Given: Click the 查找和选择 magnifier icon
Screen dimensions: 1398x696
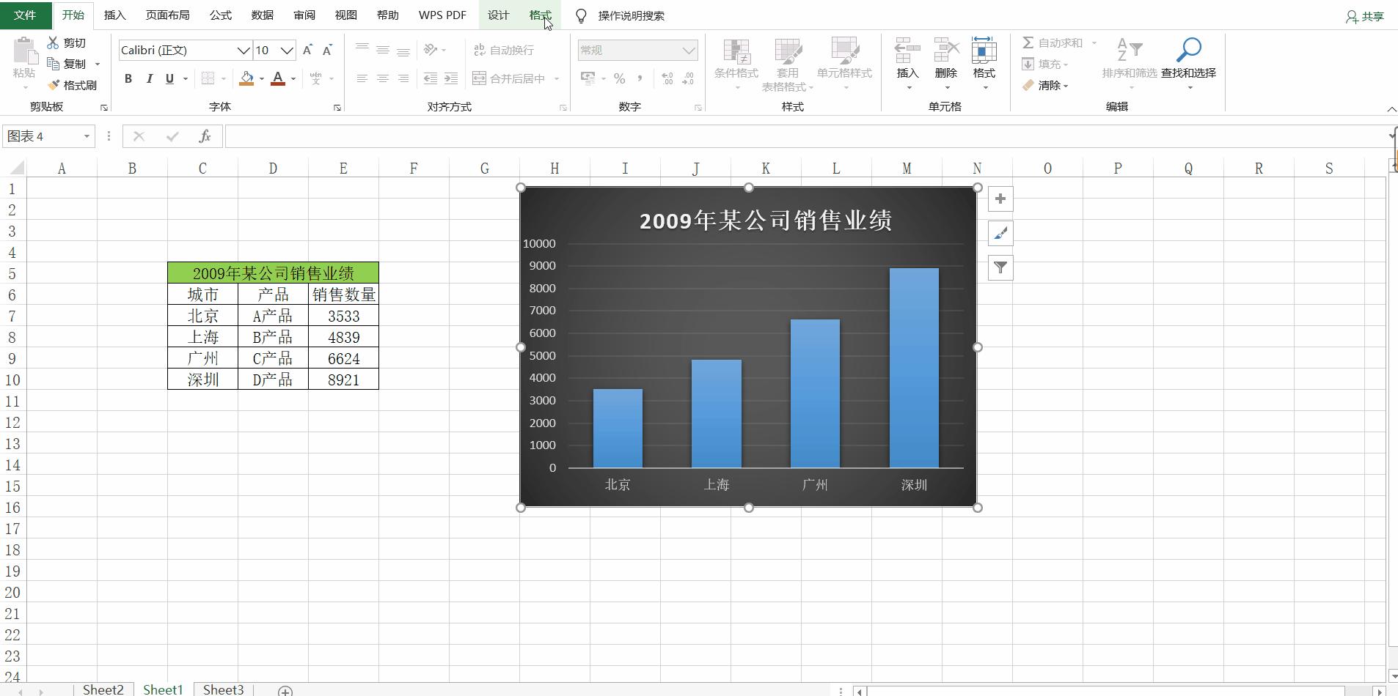Looking at the screenshot, I should click(x=1188, y=48).
